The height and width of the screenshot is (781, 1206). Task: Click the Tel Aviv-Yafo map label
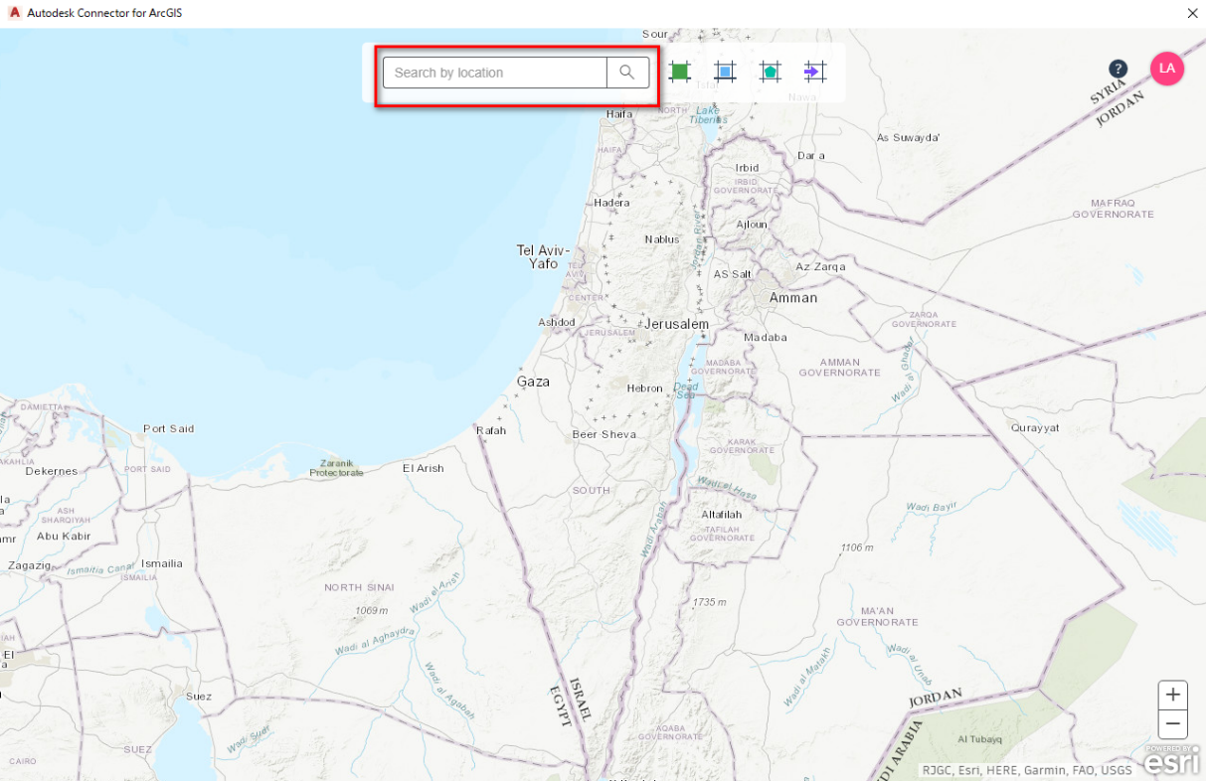543,257
